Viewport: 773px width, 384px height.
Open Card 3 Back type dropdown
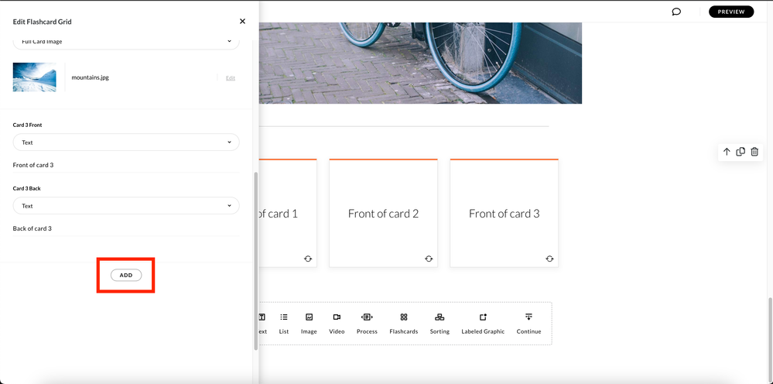pos(126,206)
